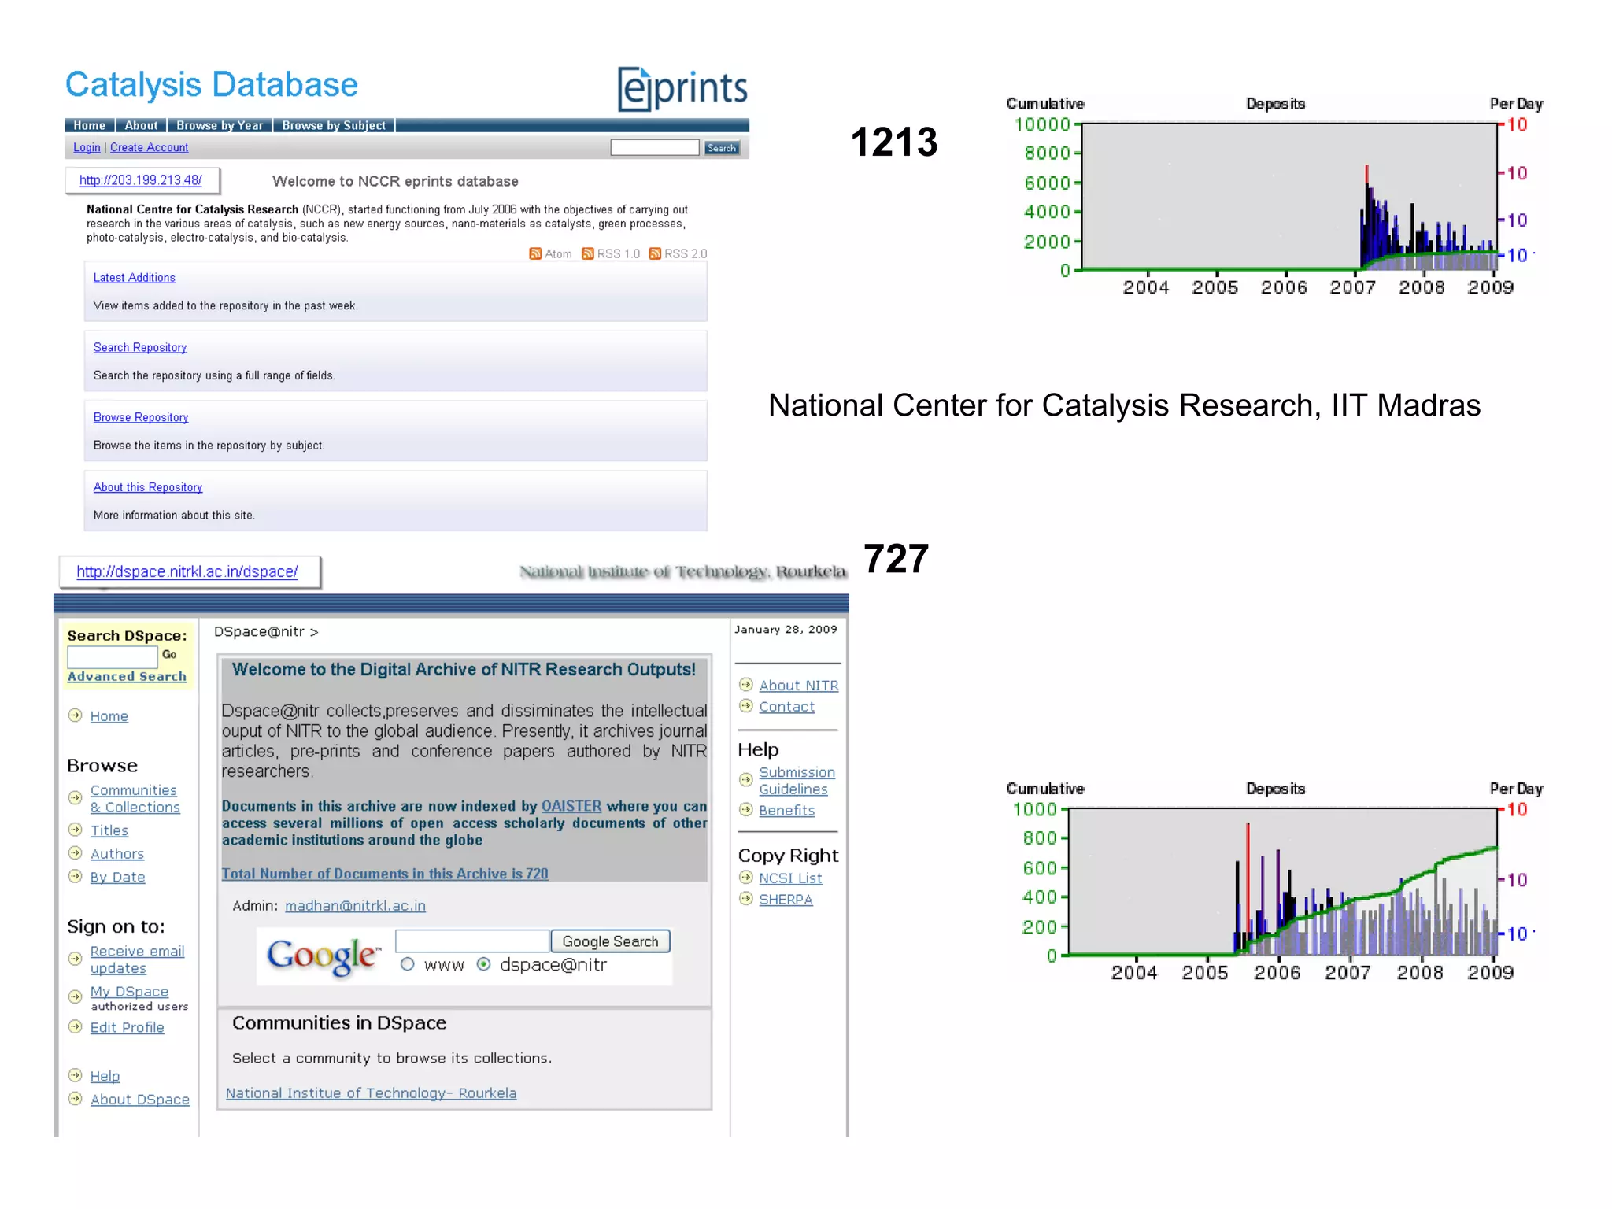Image resolution: width=1612 pixels, height=1209 pixels.
Task: Click the Google logo in DSpace page
Action: 324,956
